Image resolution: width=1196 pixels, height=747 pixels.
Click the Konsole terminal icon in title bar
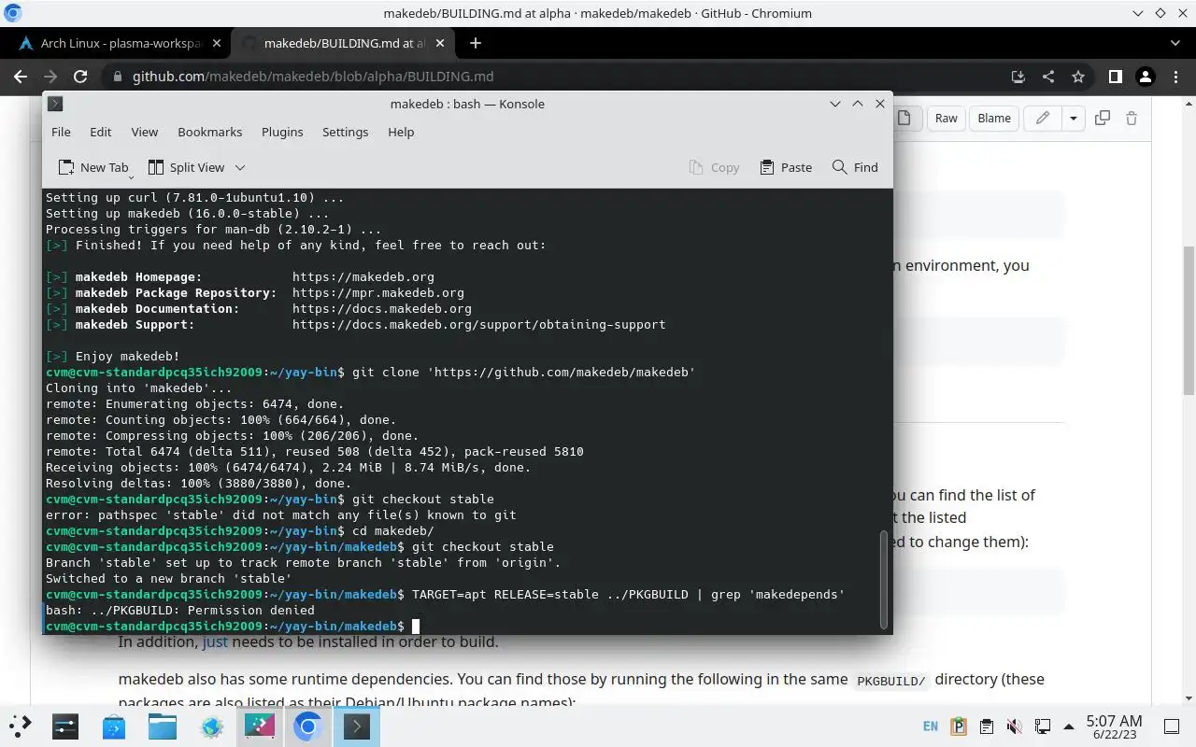55,104
